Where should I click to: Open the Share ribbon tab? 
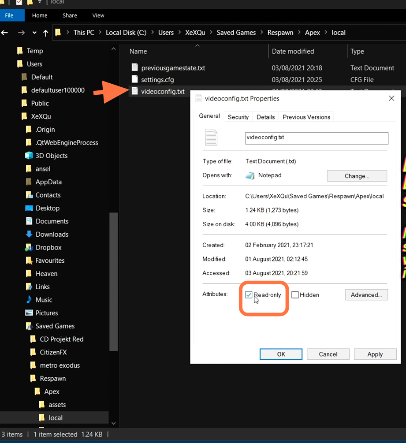(70, 15)
